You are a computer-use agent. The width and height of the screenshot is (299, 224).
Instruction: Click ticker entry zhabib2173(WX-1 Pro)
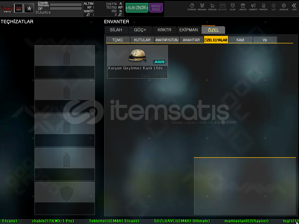click(53, 221)
